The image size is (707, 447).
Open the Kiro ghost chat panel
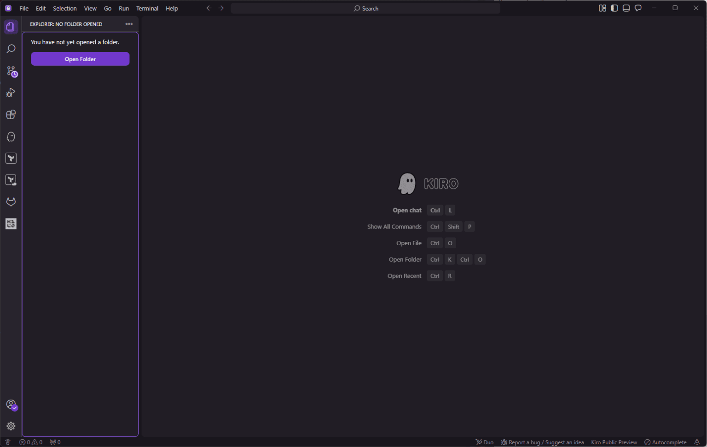point(11,136)
